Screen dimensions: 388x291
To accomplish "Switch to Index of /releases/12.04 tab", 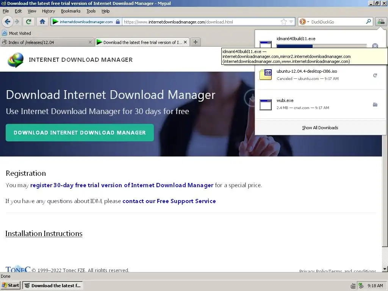I will click(47, 42).
